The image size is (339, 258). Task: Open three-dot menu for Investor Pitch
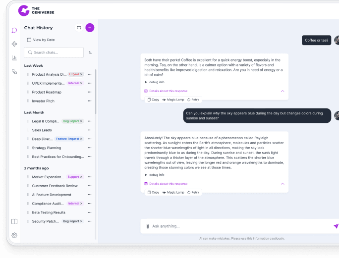click(90, 101)
